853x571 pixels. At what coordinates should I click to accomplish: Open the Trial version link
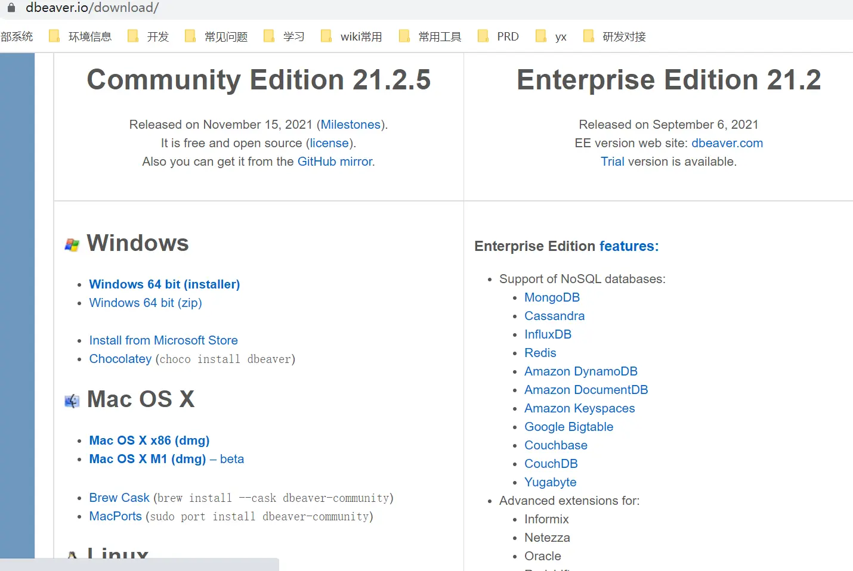coord(613,162)
